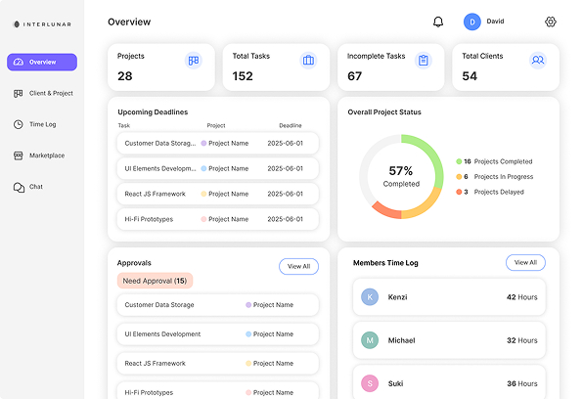Open Client & Project in sidebar
The height and width of the screenshot is (399, 583).
tap(43, 93)
